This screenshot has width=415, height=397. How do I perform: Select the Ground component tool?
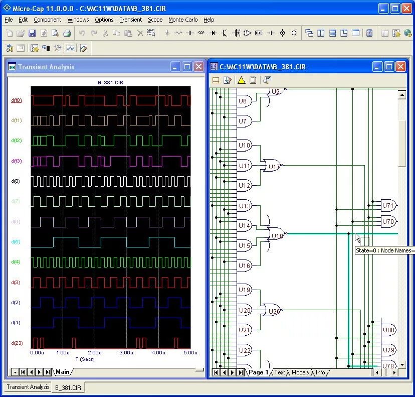coord(167,33)
